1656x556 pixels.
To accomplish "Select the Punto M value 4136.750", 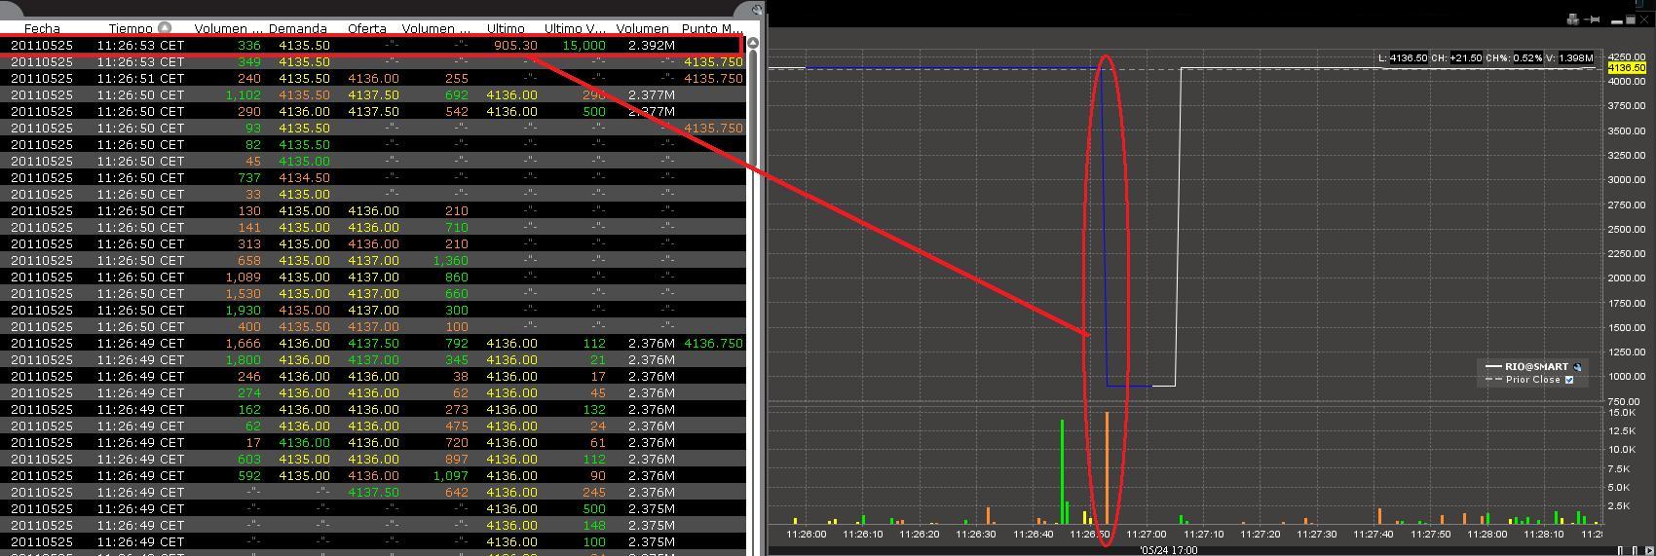I will coord(713,343).
